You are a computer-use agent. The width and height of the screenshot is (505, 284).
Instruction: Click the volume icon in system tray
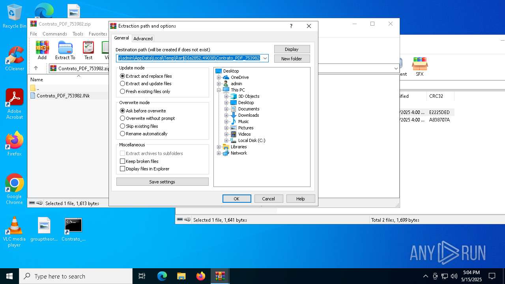[454, 276]
